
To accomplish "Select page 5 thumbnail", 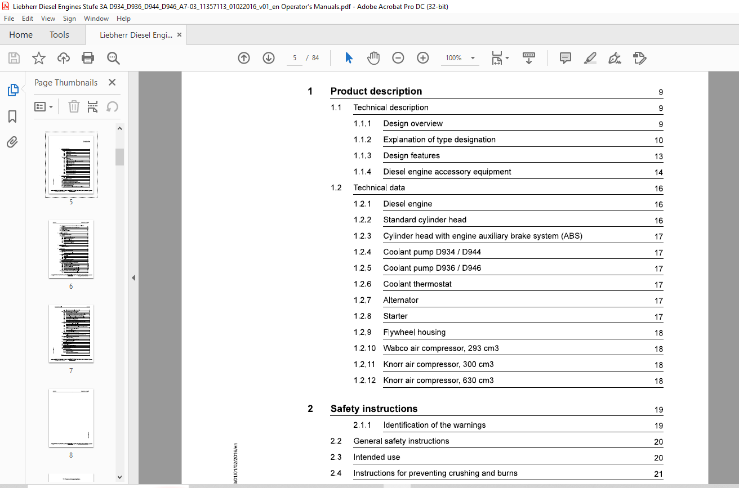I will pyautogui.click(x=71, y=164).
